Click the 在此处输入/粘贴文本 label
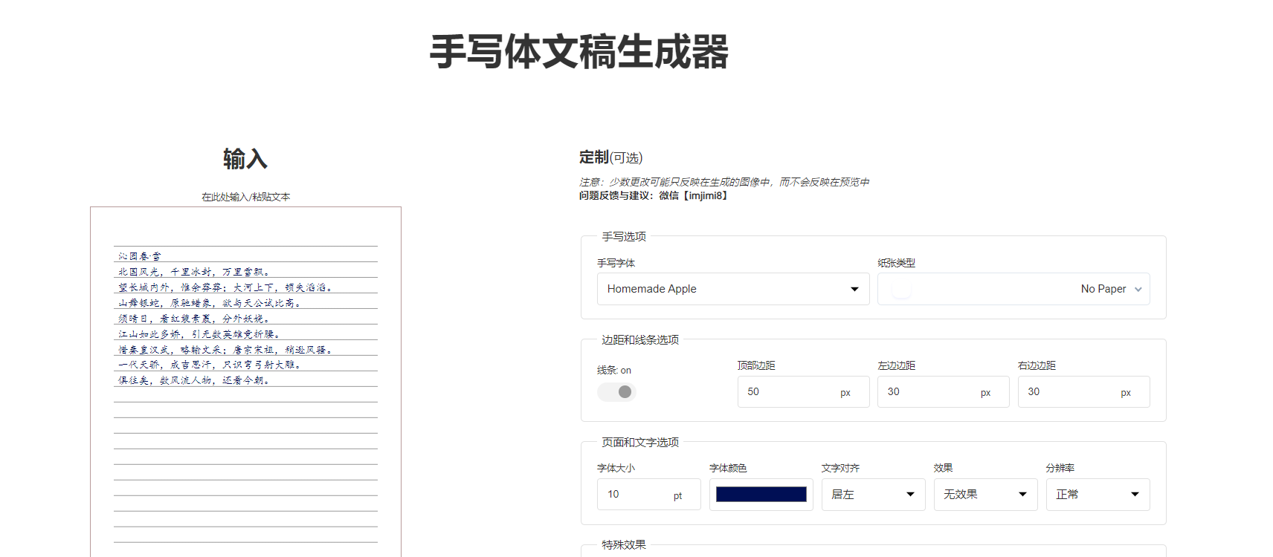1273x557 pixels. click(245, 197)
